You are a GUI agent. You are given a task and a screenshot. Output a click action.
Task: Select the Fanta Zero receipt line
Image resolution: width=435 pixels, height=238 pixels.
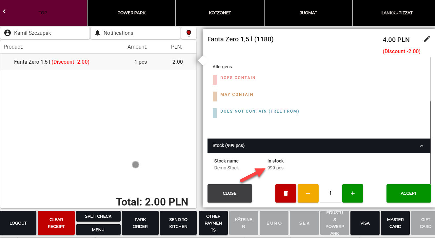point(98,62)
